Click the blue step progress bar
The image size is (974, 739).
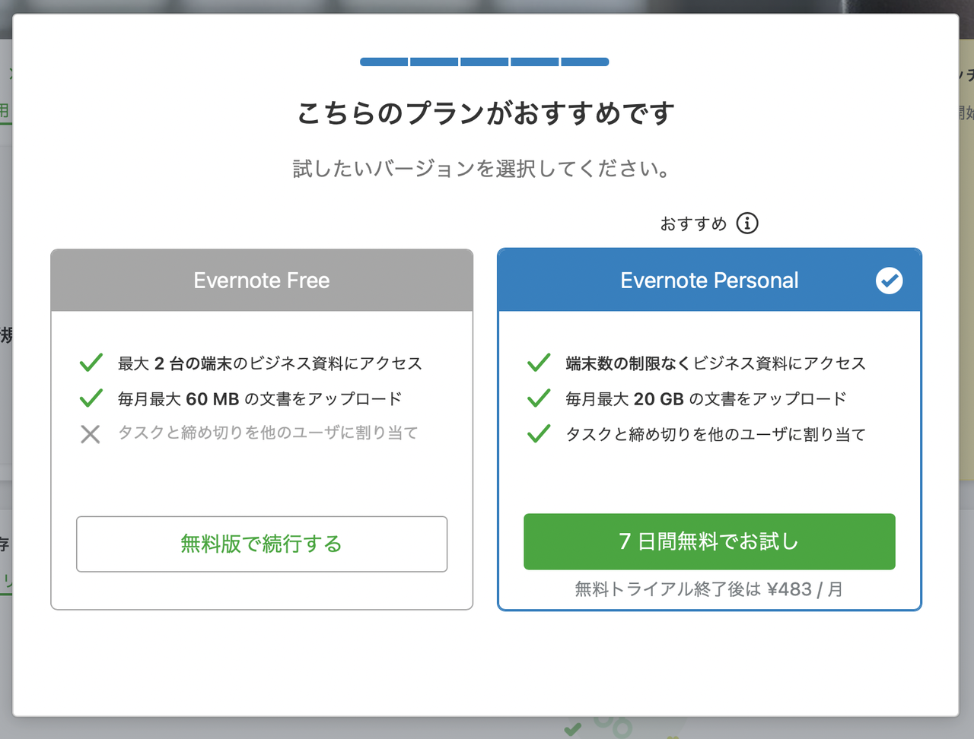coord(485,62)
